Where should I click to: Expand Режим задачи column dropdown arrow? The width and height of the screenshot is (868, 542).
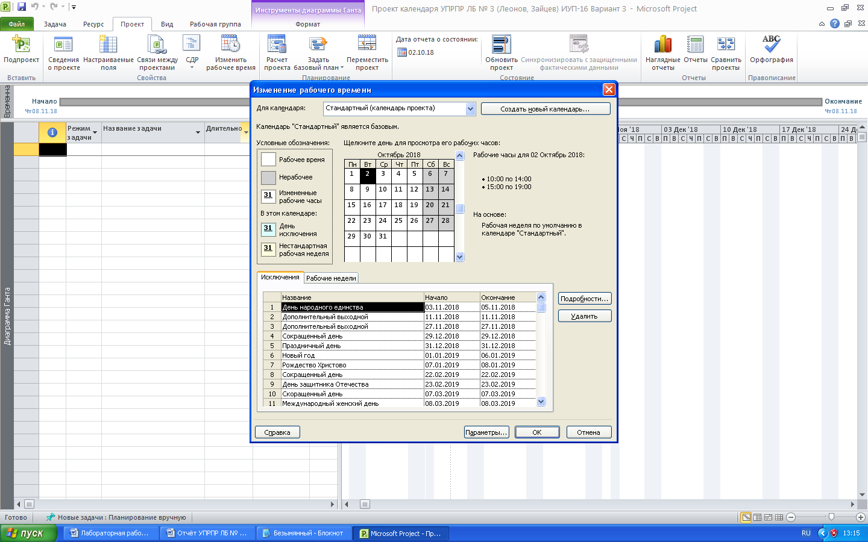point(95,132)
